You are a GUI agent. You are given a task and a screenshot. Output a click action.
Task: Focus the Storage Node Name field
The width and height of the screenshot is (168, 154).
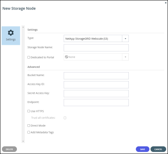[x=96, y=48]
